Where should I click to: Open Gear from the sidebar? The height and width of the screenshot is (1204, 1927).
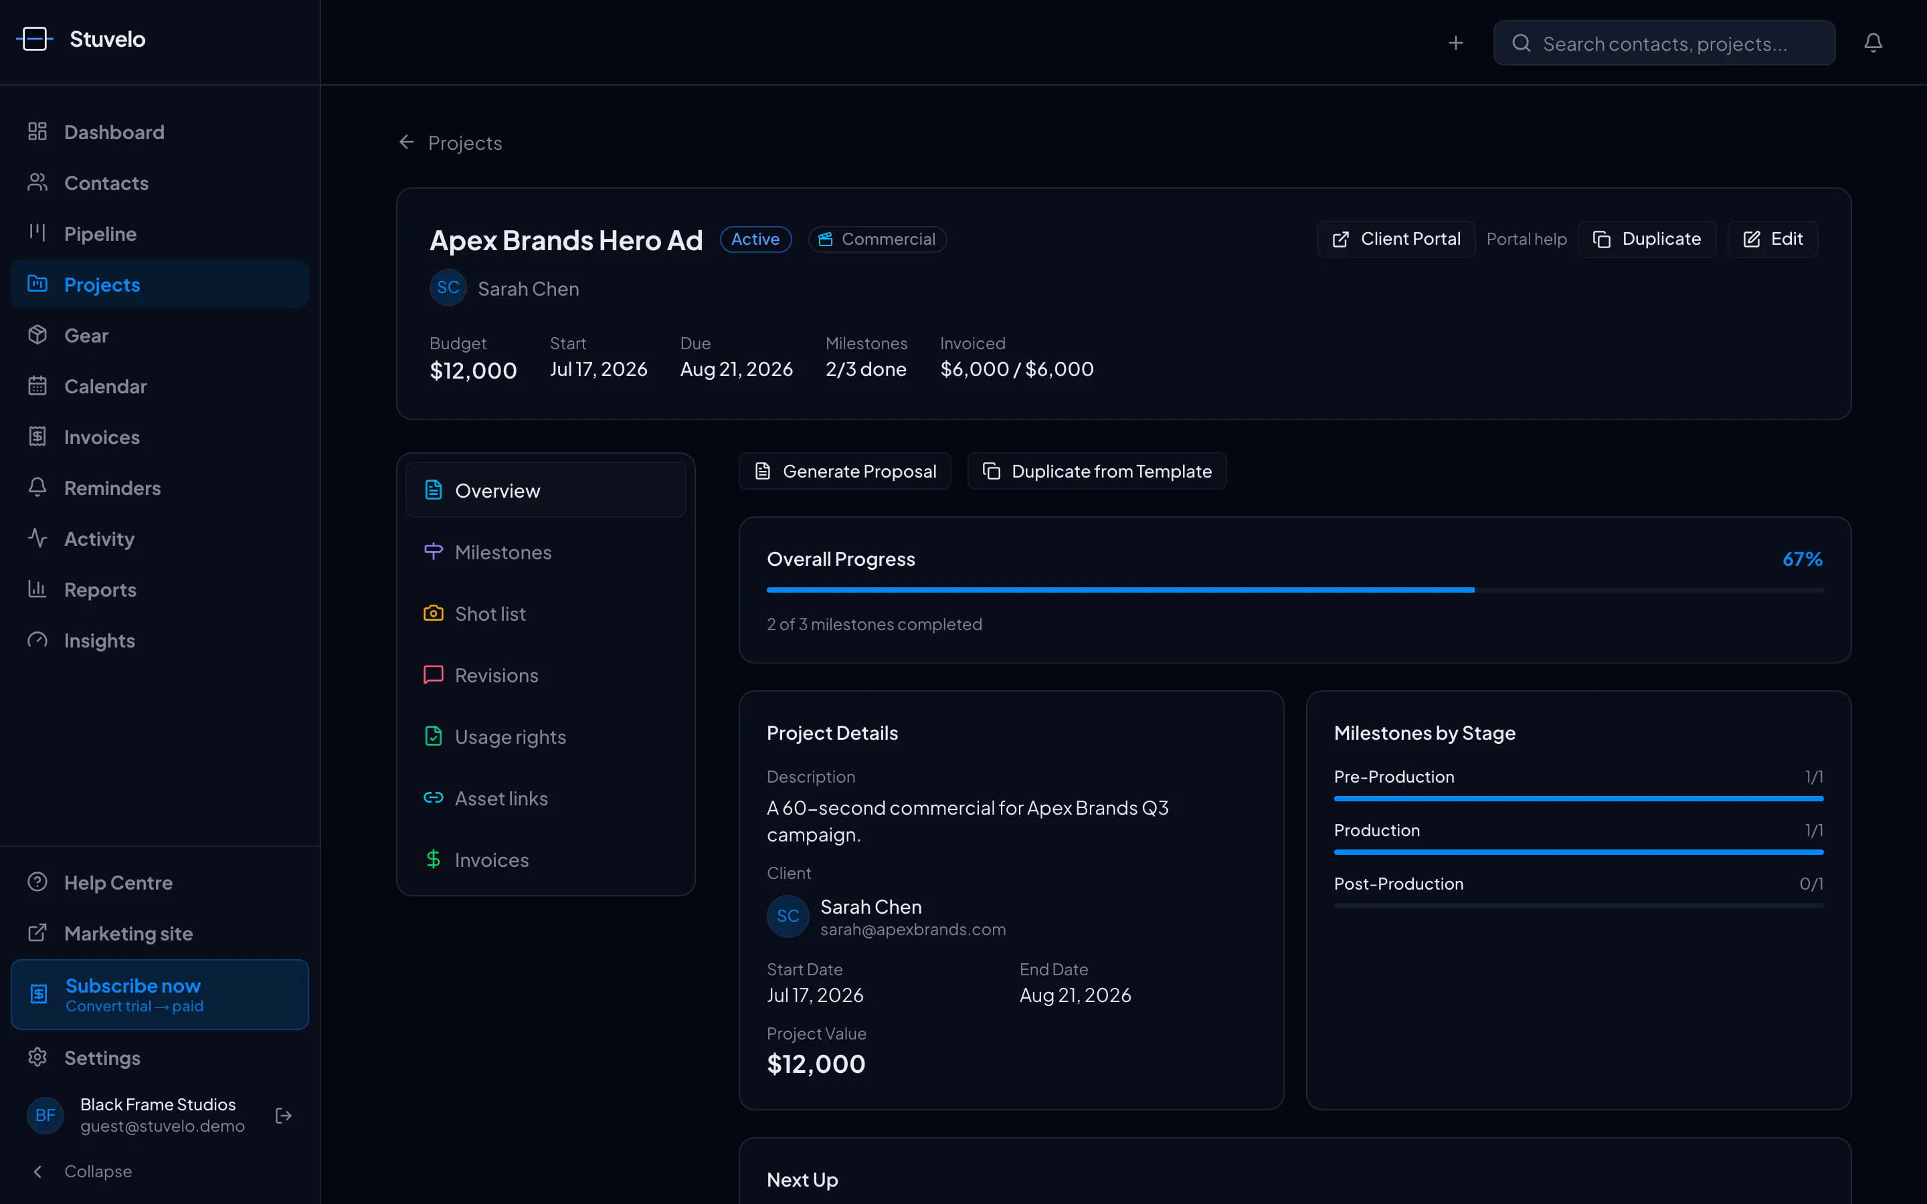tap(160, 335)
